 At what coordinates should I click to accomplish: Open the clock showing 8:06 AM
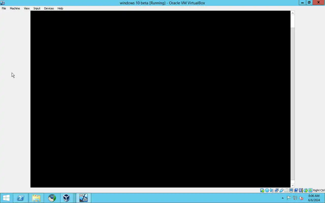[314, 198]
